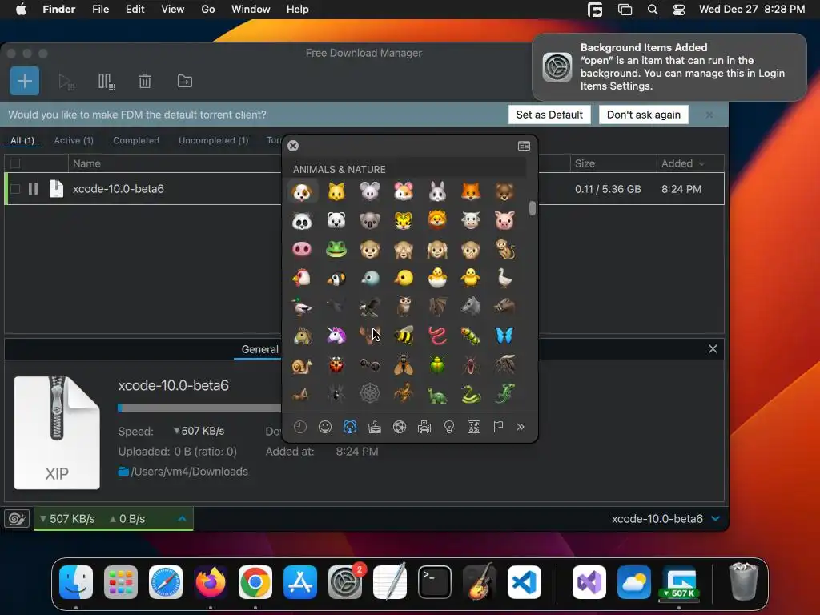Sort by the Added column arrow
The width and height of the screenshot is (820, 615).
tap(701, 163)
